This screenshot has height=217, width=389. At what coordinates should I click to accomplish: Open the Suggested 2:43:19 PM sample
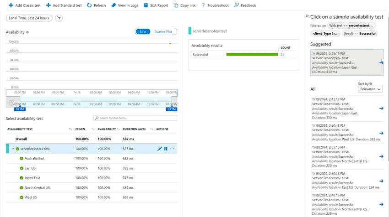click(347, 63)
